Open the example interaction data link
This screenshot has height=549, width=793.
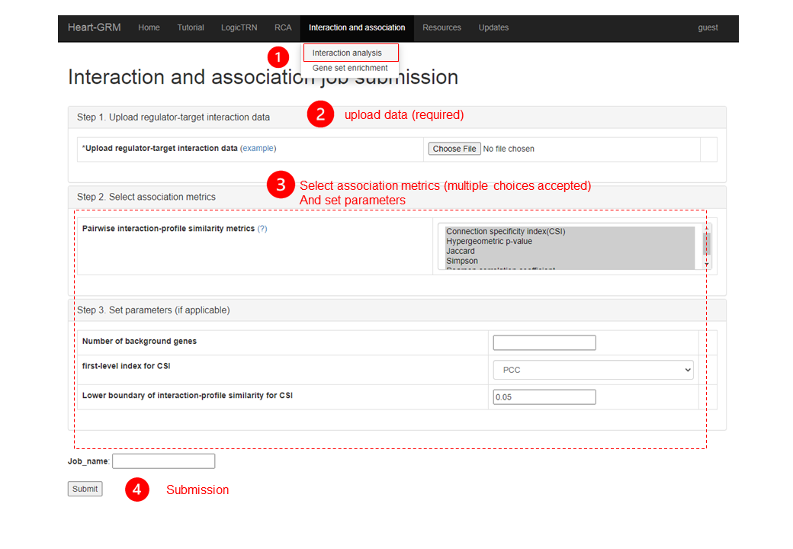click(x=258, y=148)
